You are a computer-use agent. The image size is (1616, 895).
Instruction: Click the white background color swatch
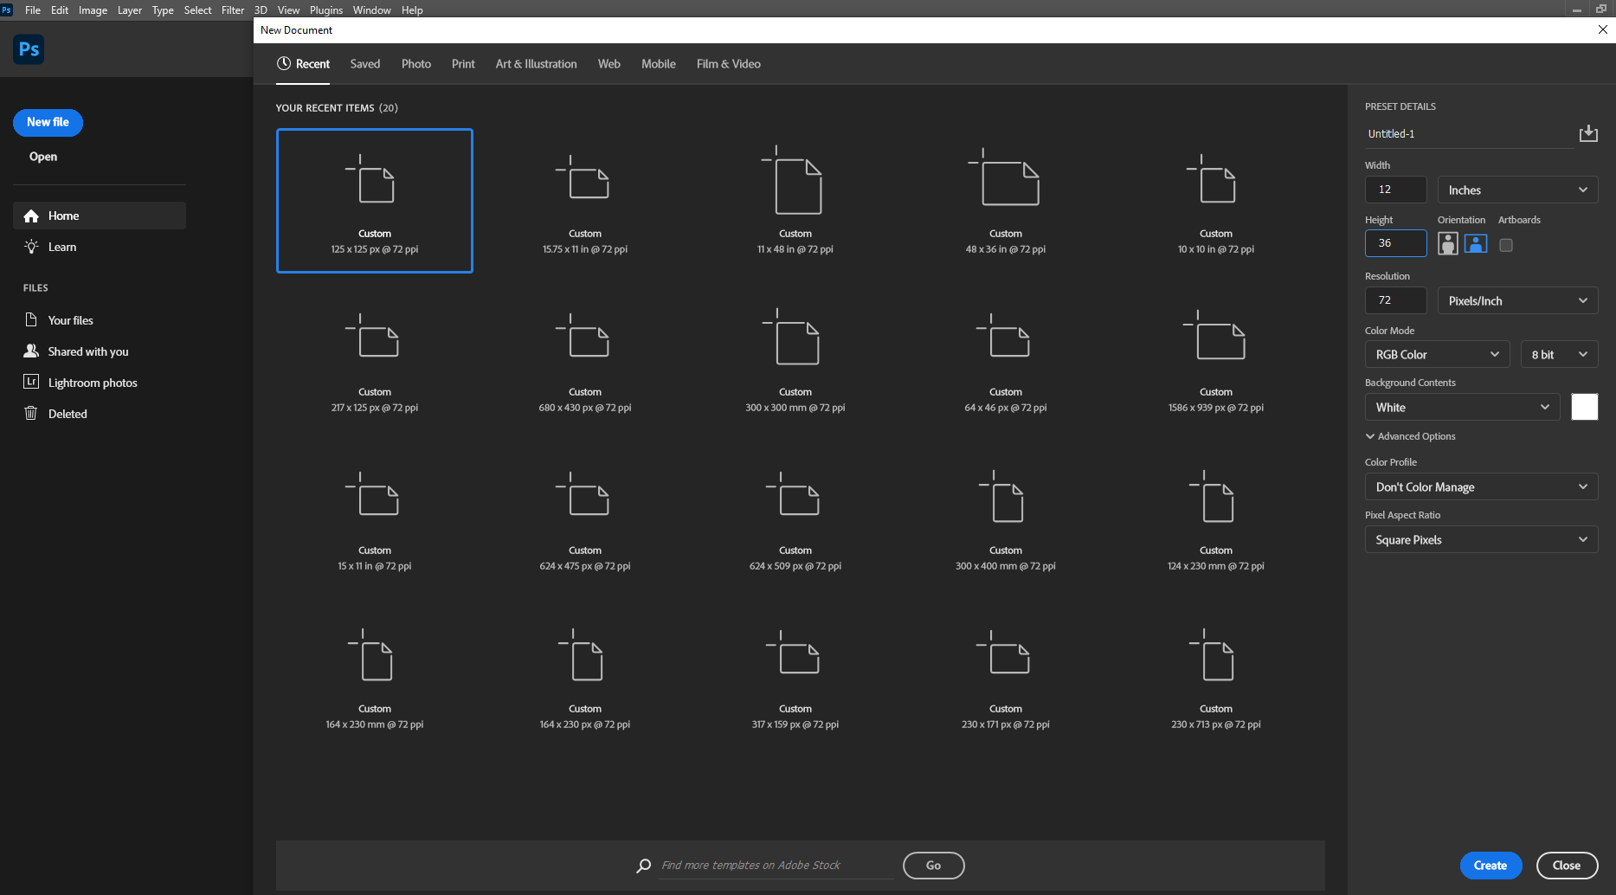click(x=1584, y=407)
